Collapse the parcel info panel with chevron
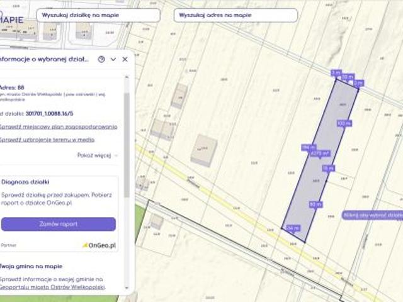Screen dimensions: 403x302 tap(113, 59)
